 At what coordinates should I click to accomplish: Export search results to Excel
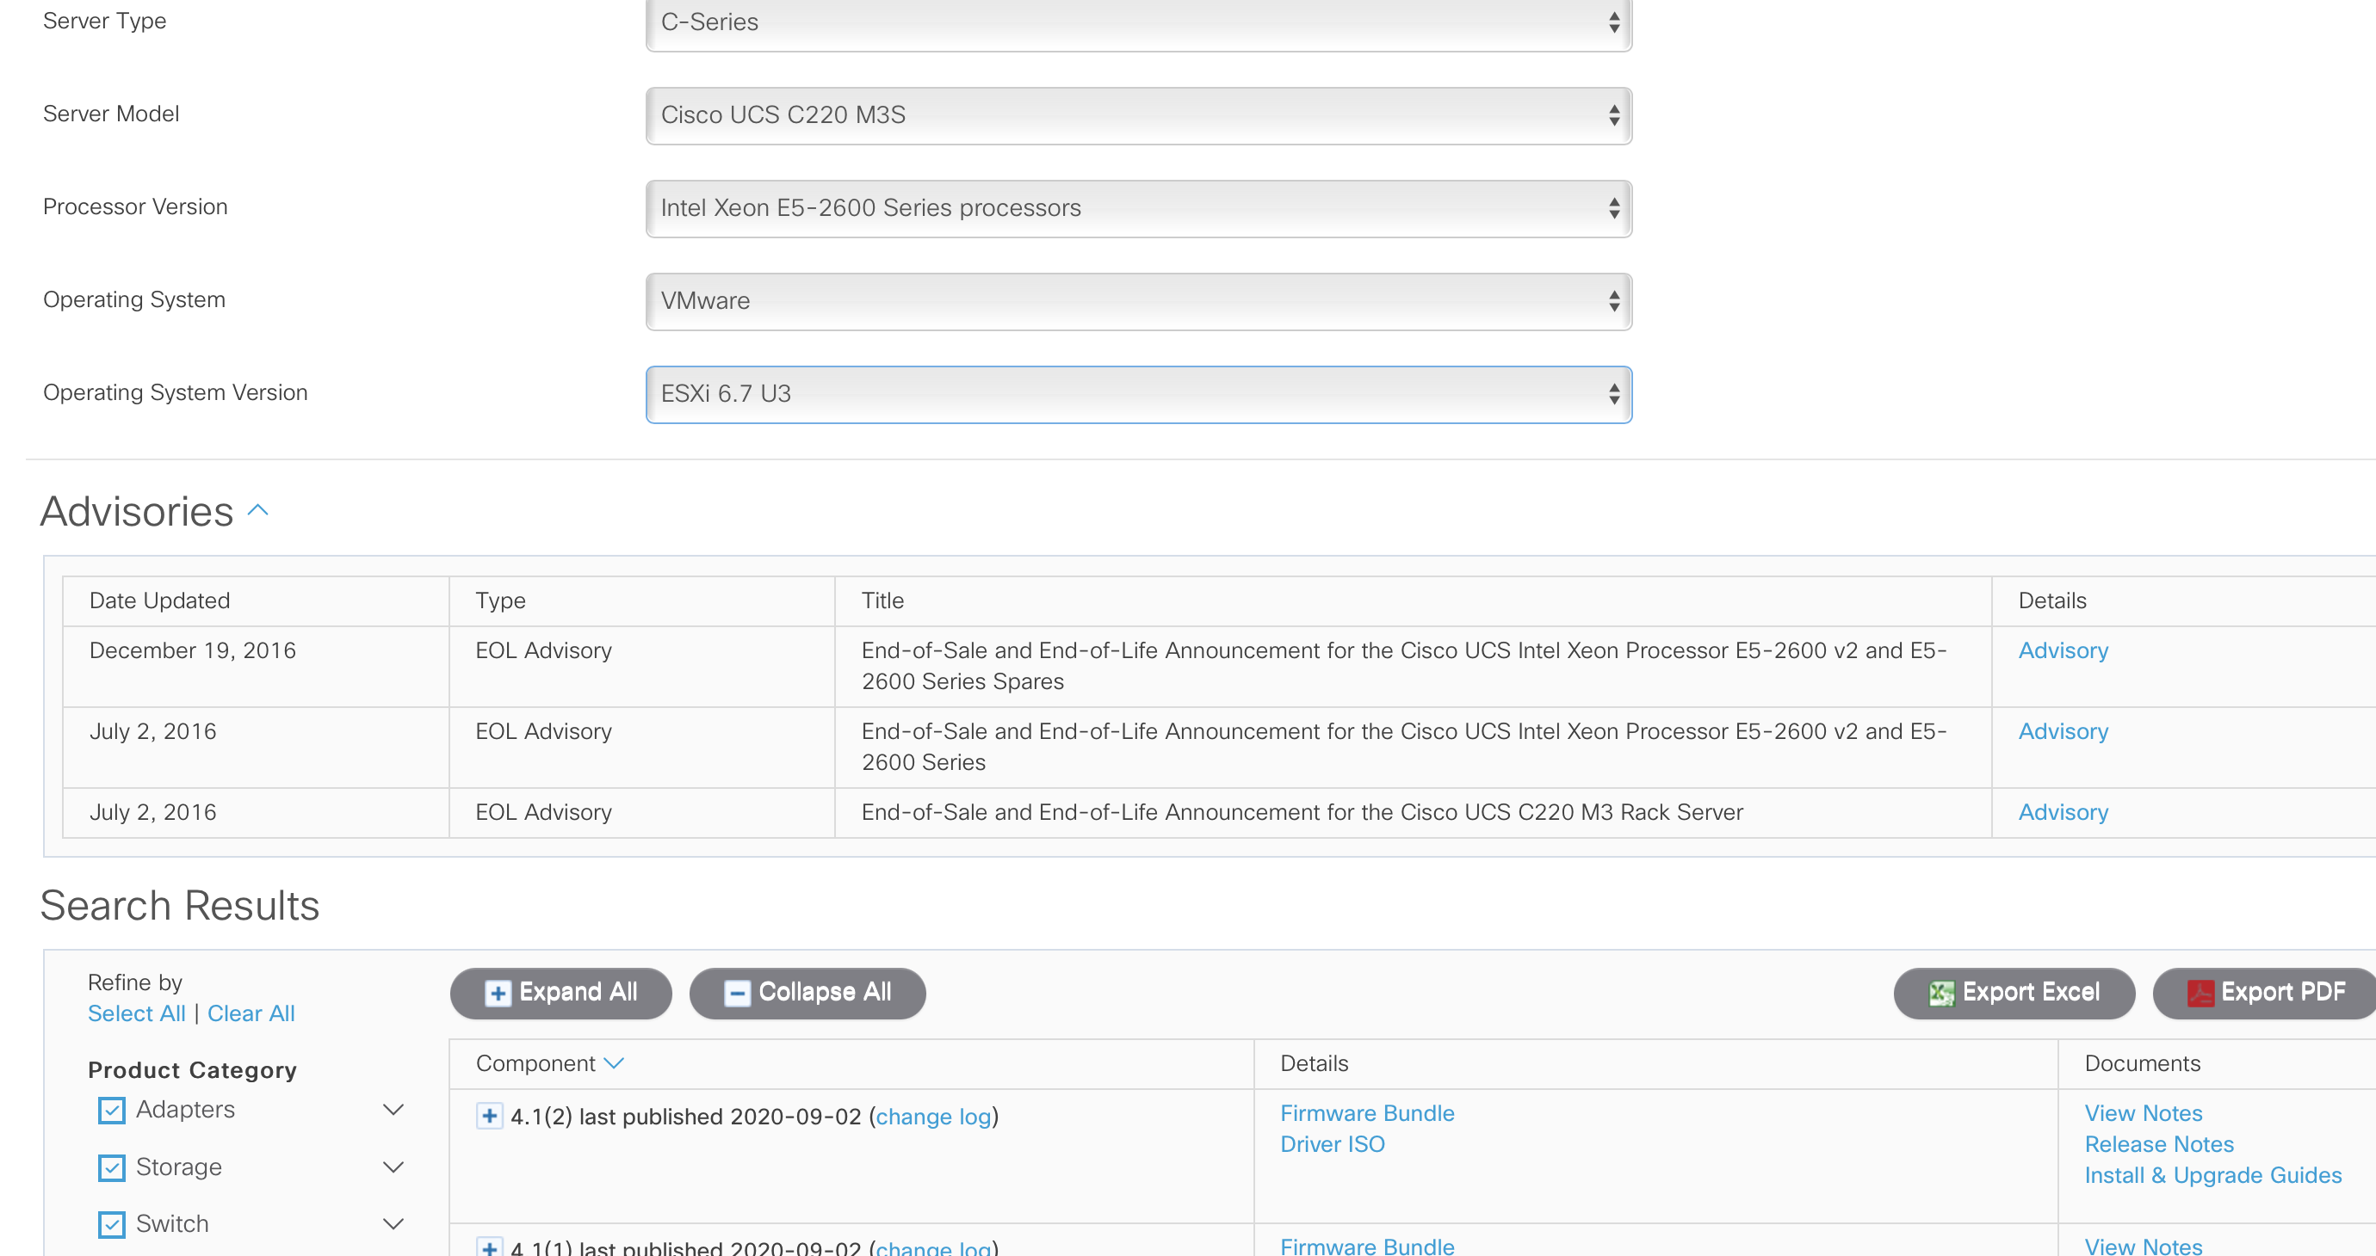pyautogui.click(x=2014, y=993)
